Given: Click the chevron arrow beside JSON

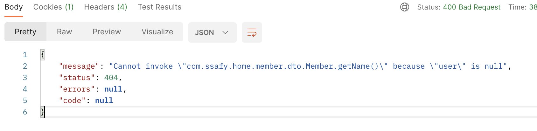Looking at the screenshot, I should [225, 32].
